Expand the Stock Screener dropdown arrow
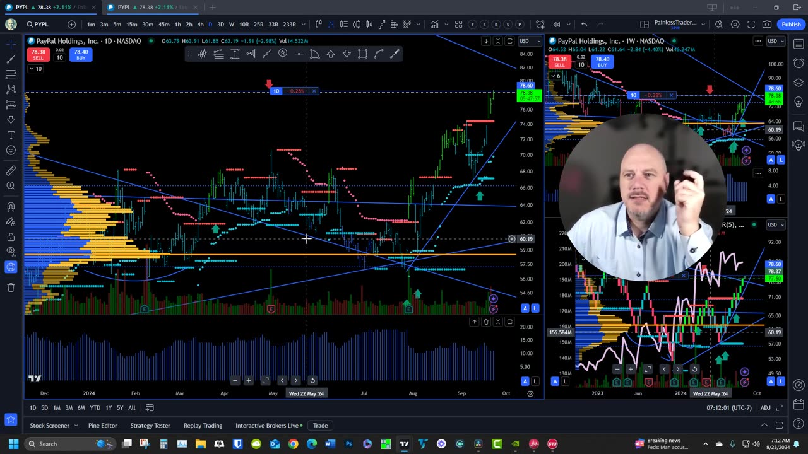 pyautogui.click(x=76, y=426)
